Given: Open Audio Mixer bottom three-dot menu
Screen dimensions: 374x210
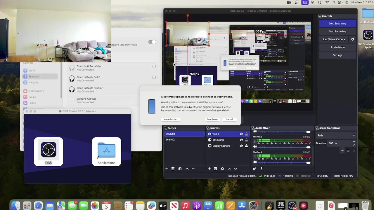Looking at the screenshot, I should 261,169.
